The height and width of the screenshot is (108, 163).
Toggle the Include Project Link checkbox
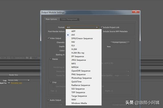tap(102, 27)
